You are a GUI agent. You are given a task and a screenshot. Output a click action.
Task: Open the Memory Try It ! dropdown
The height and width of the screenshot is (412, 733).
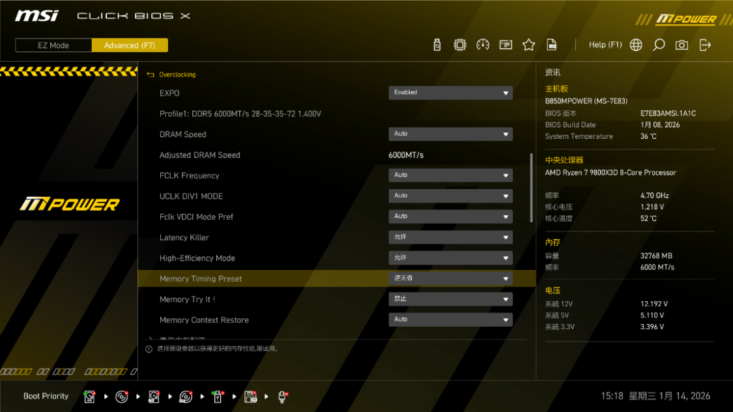[x=451, y=299]
